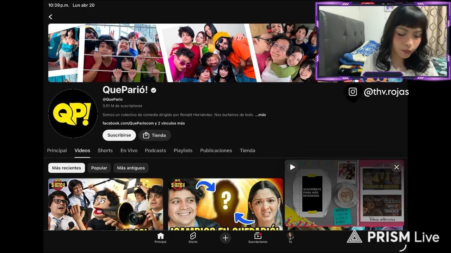The width and height of the screenshot is (451, 253).
Task: Go to the Publicaciones tab
Action: click(x=216, y=150)
